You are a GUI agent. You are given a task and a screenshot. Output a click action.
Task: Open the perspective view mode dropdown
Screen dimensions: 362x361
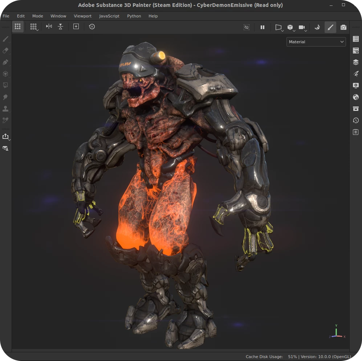click(x=279, y=28)
